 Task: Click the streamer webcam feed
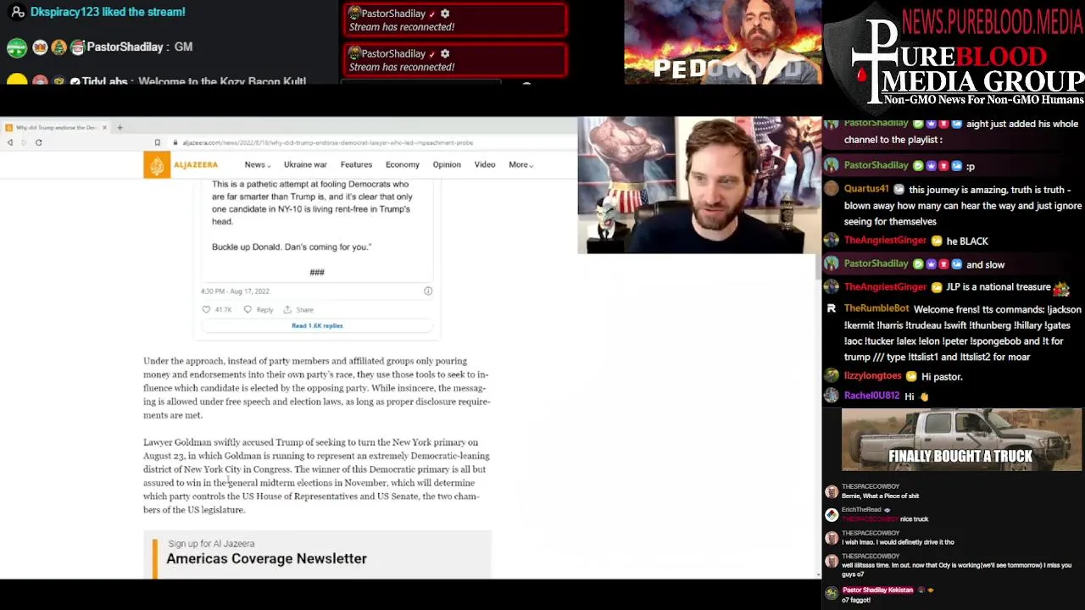pos(698,186)
